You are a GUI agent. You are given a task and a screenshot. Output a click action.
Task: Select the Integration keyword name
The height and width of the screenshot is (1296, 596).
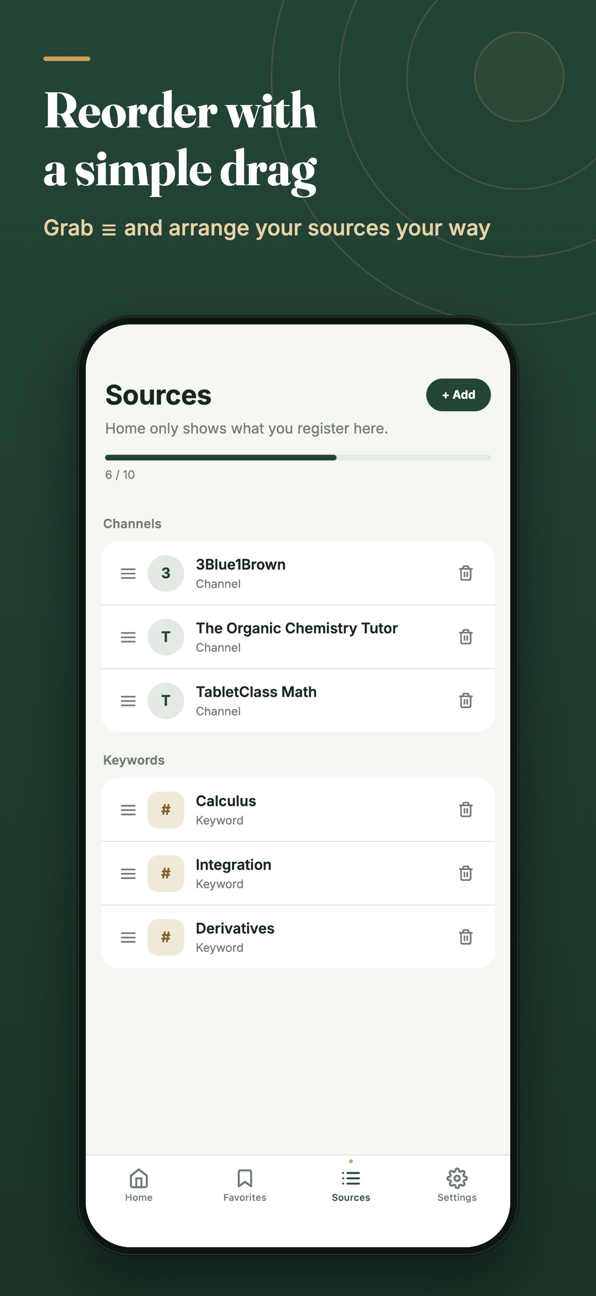(x=233, y=864)
